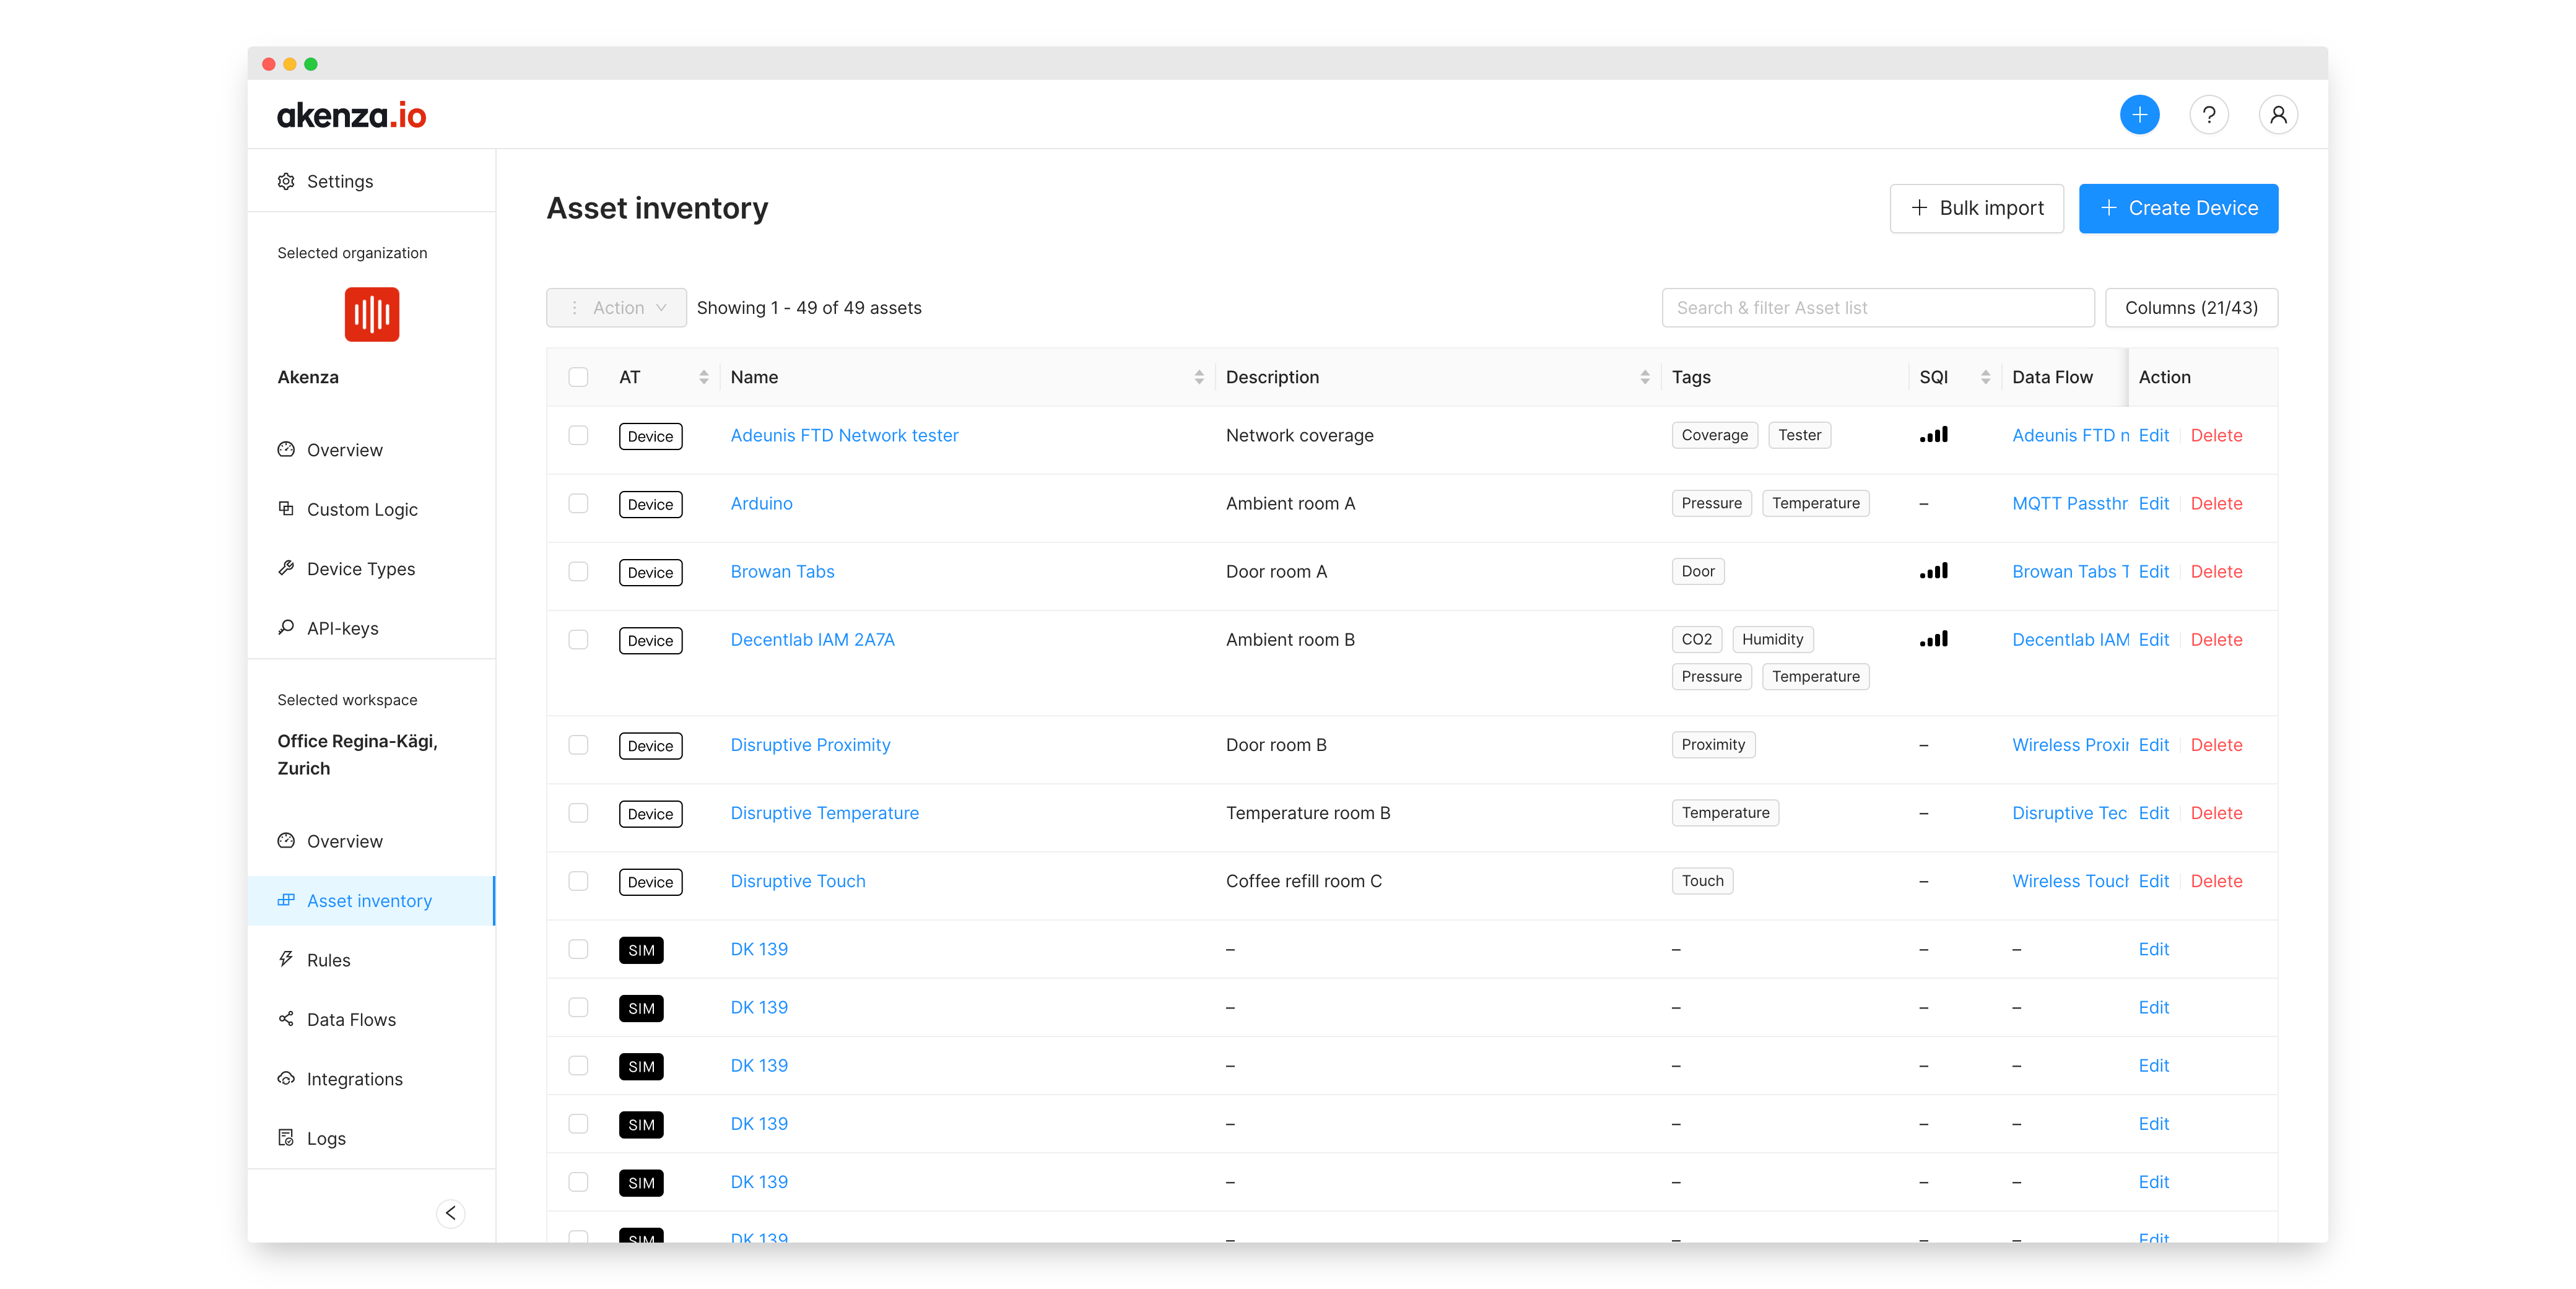Go to Custom Logic page
The width and height of the screenshot is (2576, 1289).
pos(362,509)
